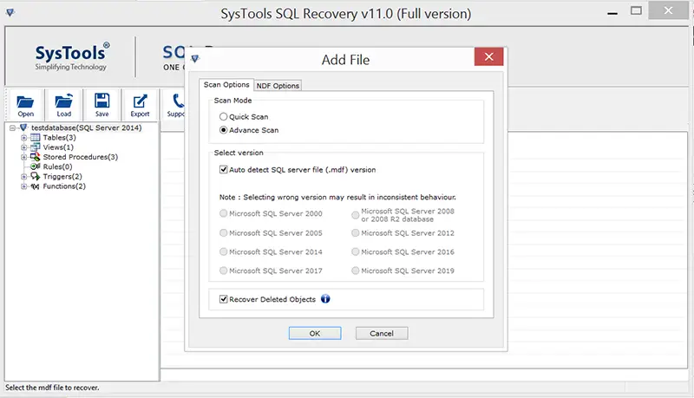Choose Microsoft SQL Server 2017 radio
Viewport: 694px width, 398px height.
[x=224, y=271]
